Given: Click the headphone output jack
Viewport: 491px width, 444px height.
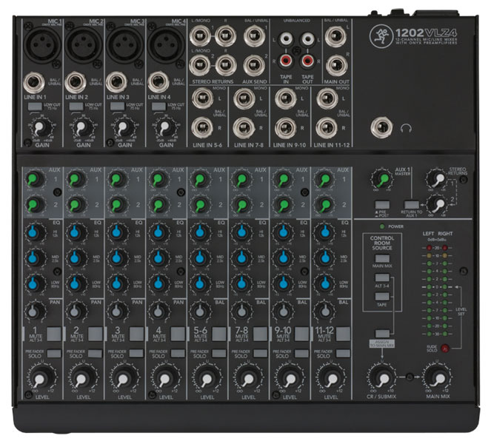Looking at the screenshot, I should tap(384, 127).
